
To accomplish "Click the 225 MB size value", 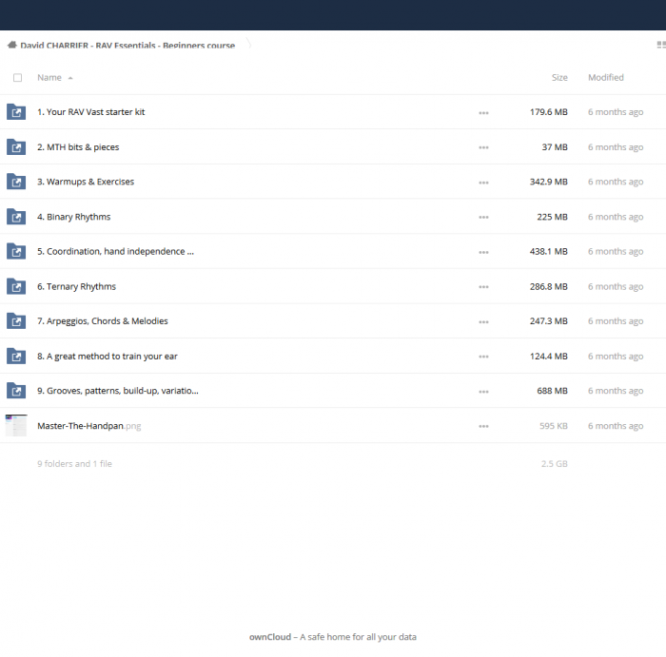I will pyautogui.click(x=552, y=217).
